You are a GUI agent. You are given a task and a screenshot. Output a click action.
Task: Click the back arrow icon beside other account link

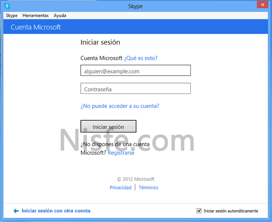point(16,211)
